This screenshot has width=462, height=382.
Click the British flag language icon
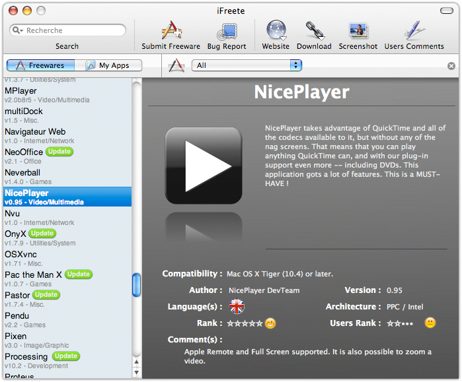237,306
